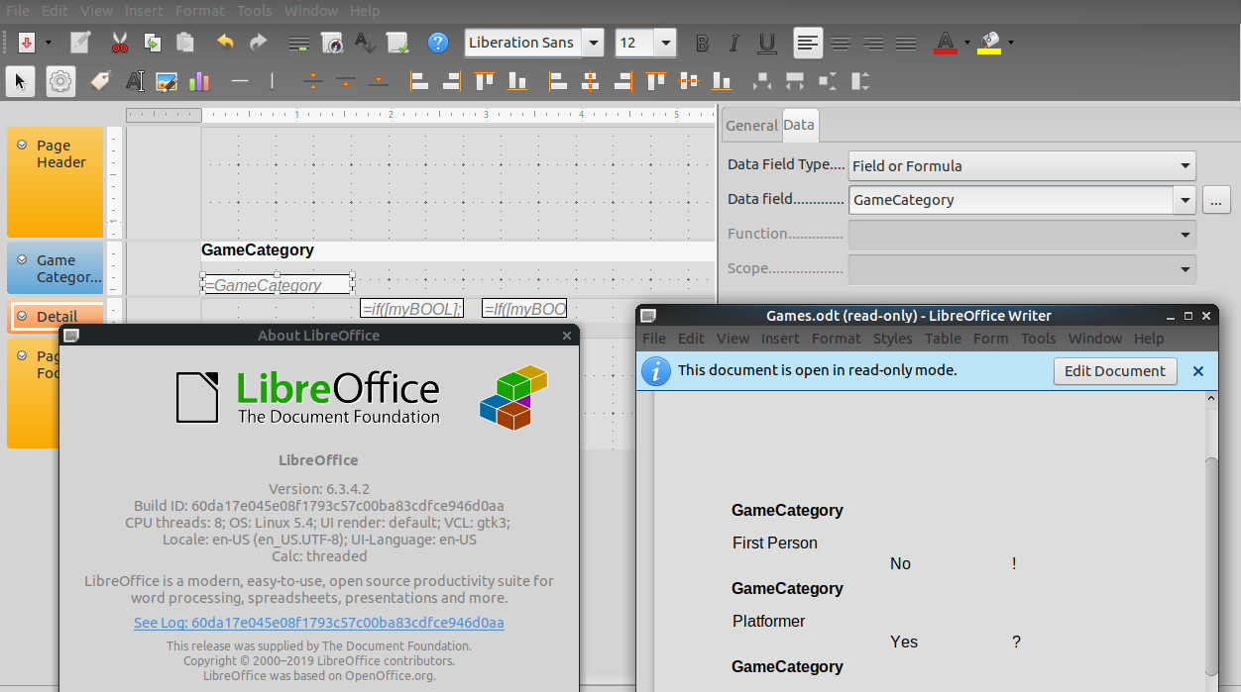Undo the last action
This screenshot has width=1241, height=692.
pos(225,43)
